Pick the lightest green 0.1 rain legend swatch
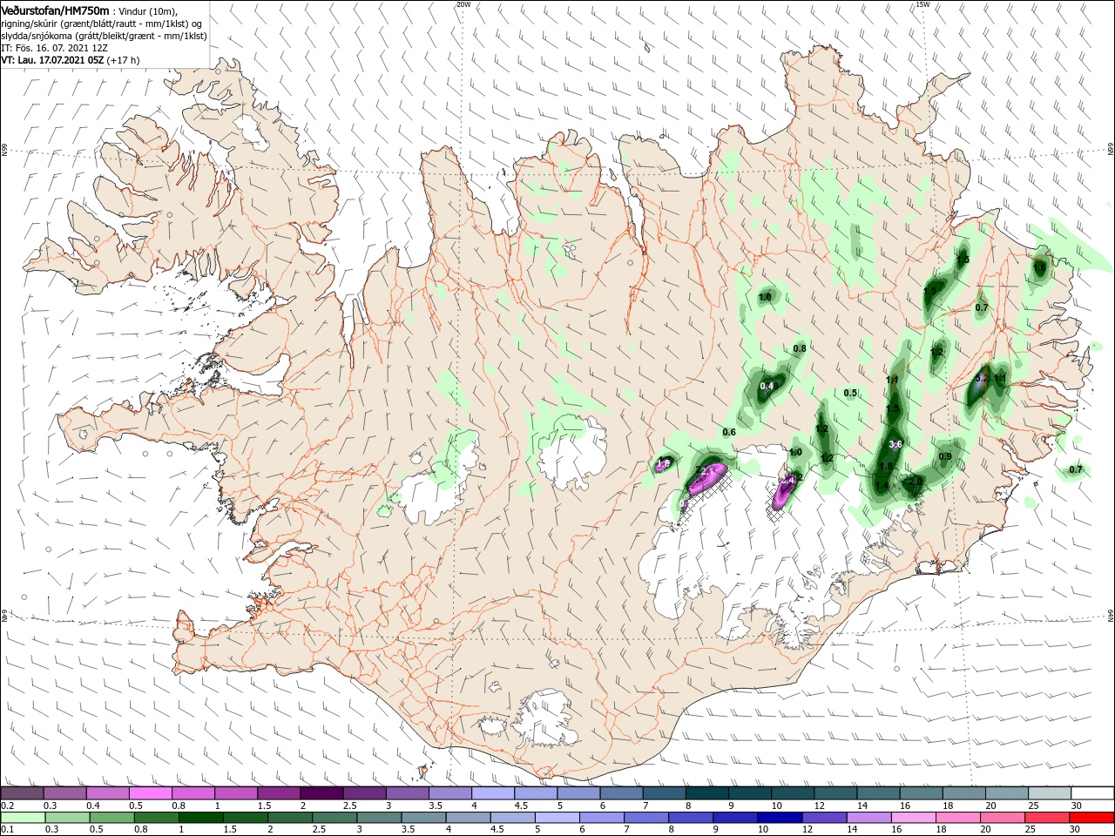 point(22,818)
